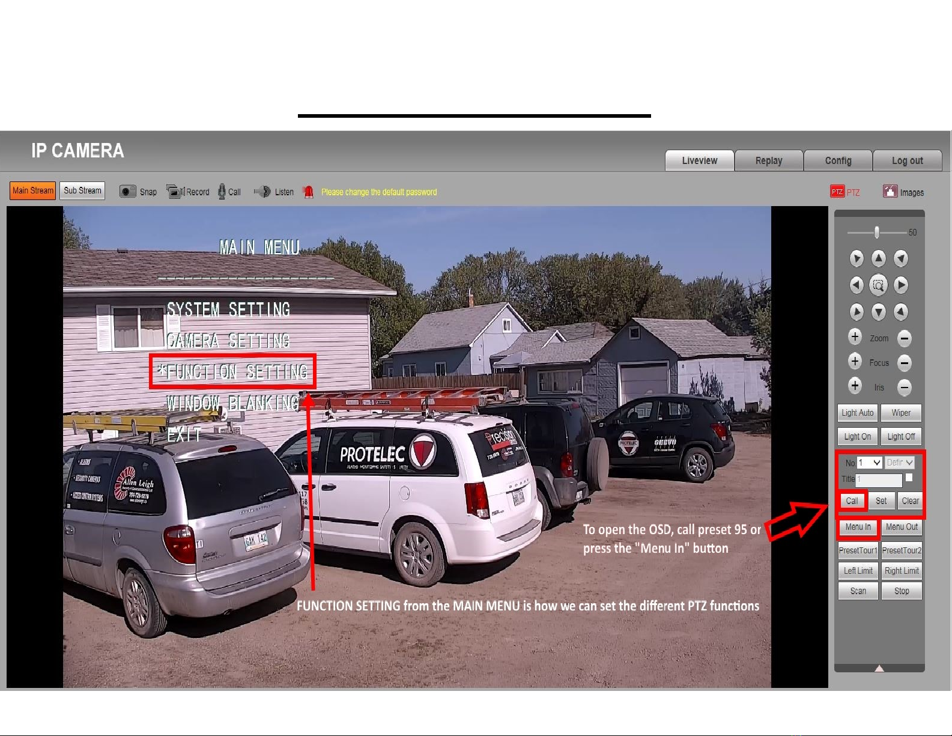
Task: Start recording with the Record icon
Action: 175,192
